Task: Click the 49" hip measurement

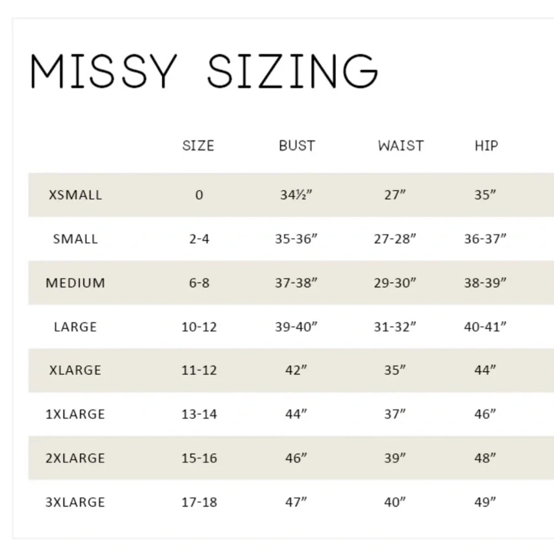Action: 485,502
